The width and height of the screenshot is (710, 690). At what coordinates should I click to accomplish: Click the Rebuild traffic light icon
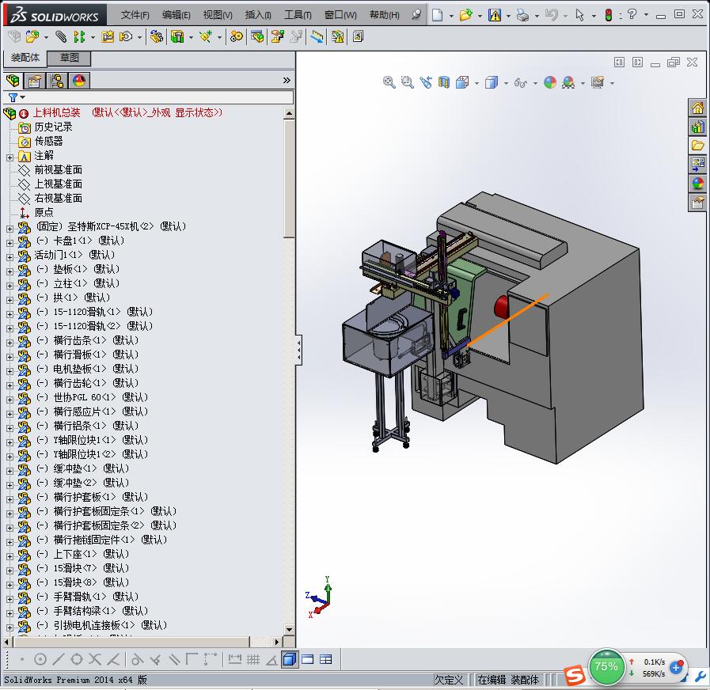pyautogui.click(x=609, y=15)
